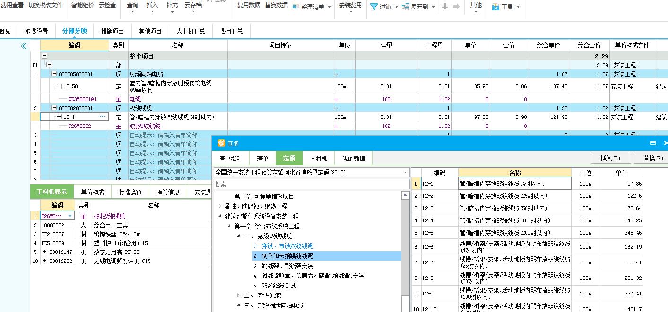Open the 展开到 dropdown arrow

[433, 7]
